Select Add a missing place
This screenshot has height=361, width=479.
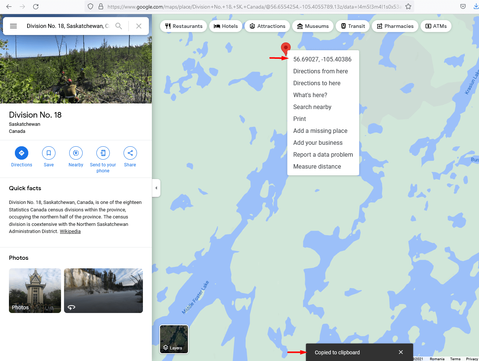point(323,131)
